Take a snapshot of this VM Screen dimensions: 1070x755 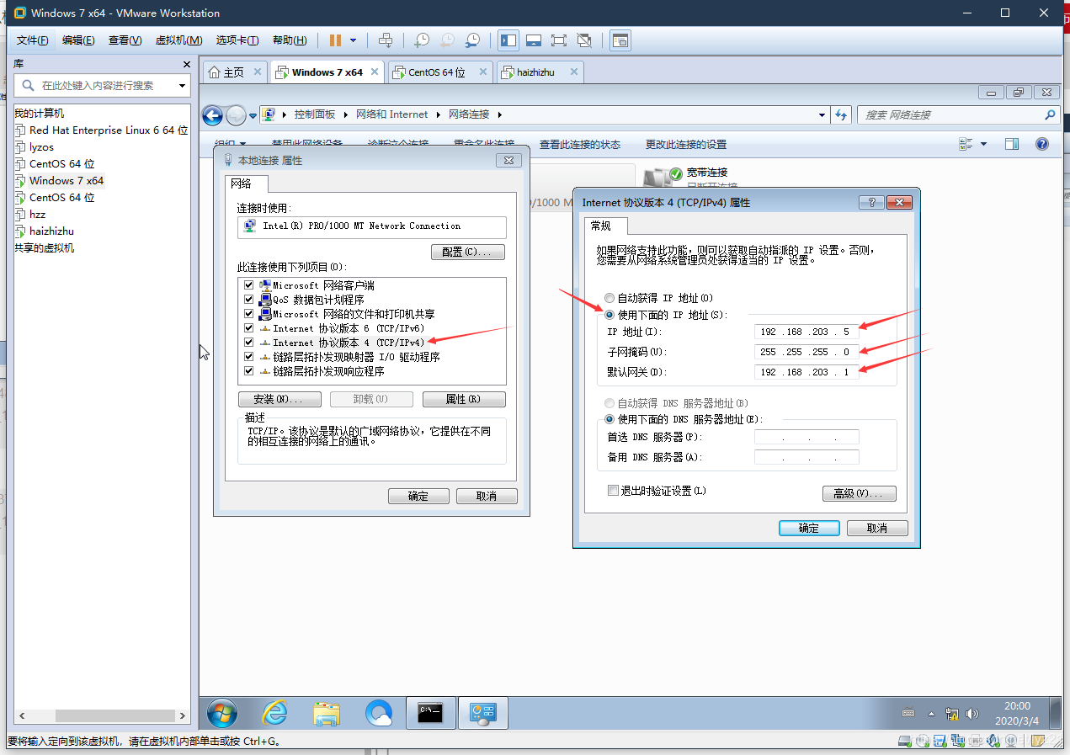421,40
